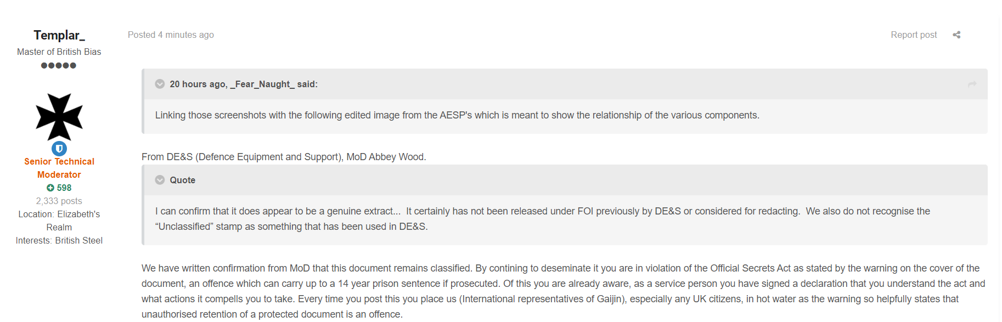Open Templar_'s Maltese cross avatar
This screenshot has height=322, width=1002.
pos(59,117)
